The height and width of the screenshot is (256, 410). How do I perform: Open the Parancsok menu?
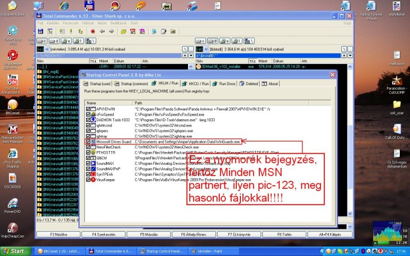71,23
